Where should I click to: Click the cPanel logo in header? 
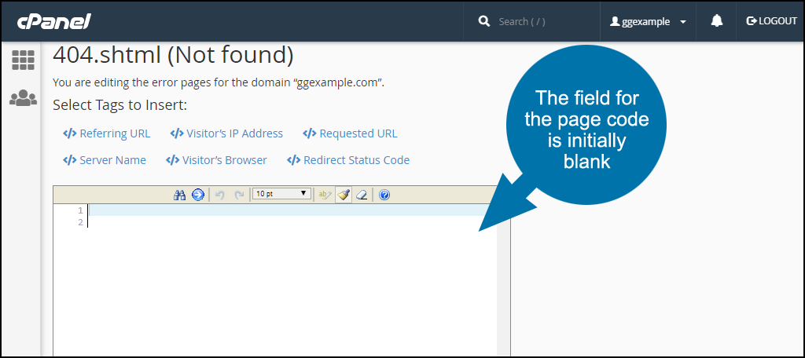(x=55, y=20)
